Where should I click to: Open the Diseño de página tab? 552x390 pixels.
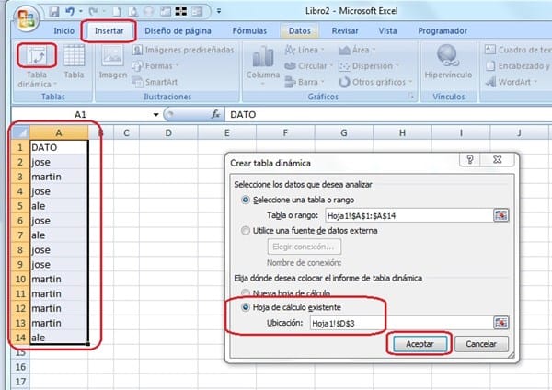coord(178,31)
